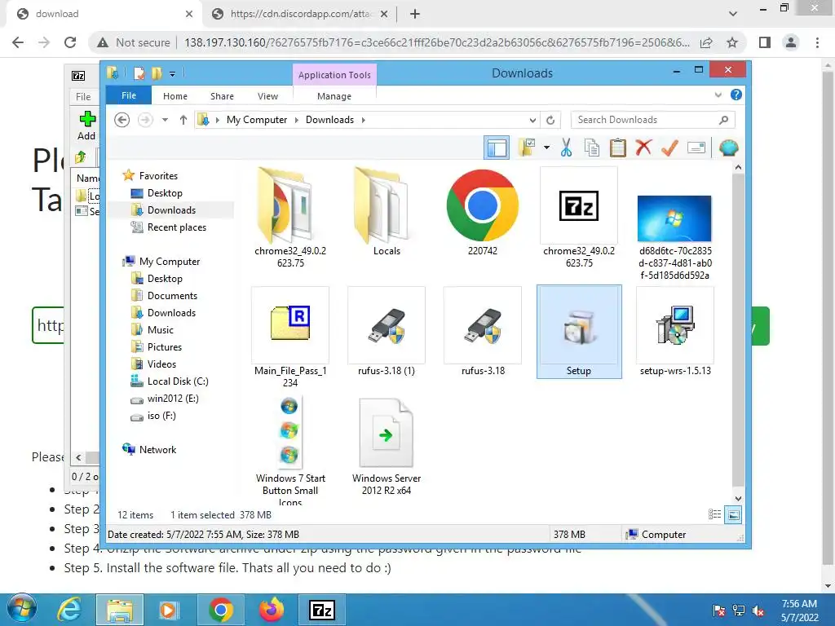Select Music folder in navigation pane
This screenshot has width=835, height=626.
click(x=161, y=330)
